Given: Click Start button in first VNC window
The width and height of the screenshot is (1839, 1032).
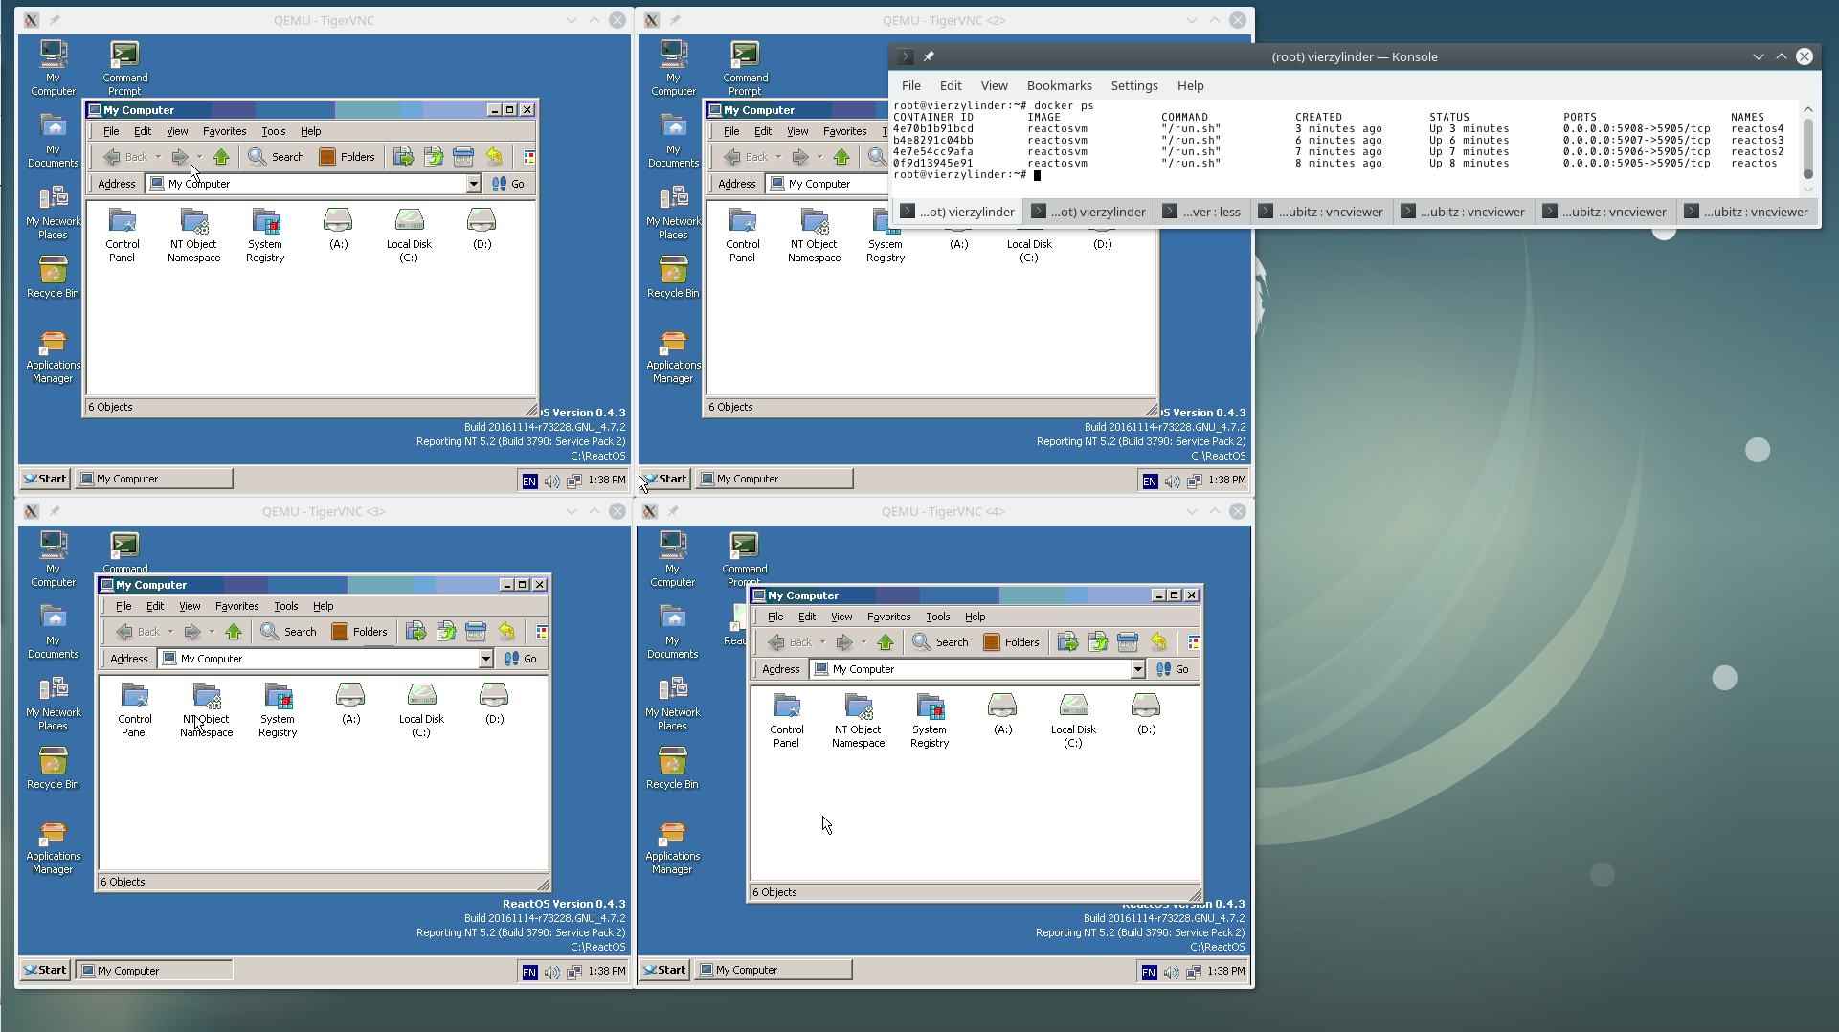Looking at the screenshot, I should pyautogui.click(x=45, y=479).
